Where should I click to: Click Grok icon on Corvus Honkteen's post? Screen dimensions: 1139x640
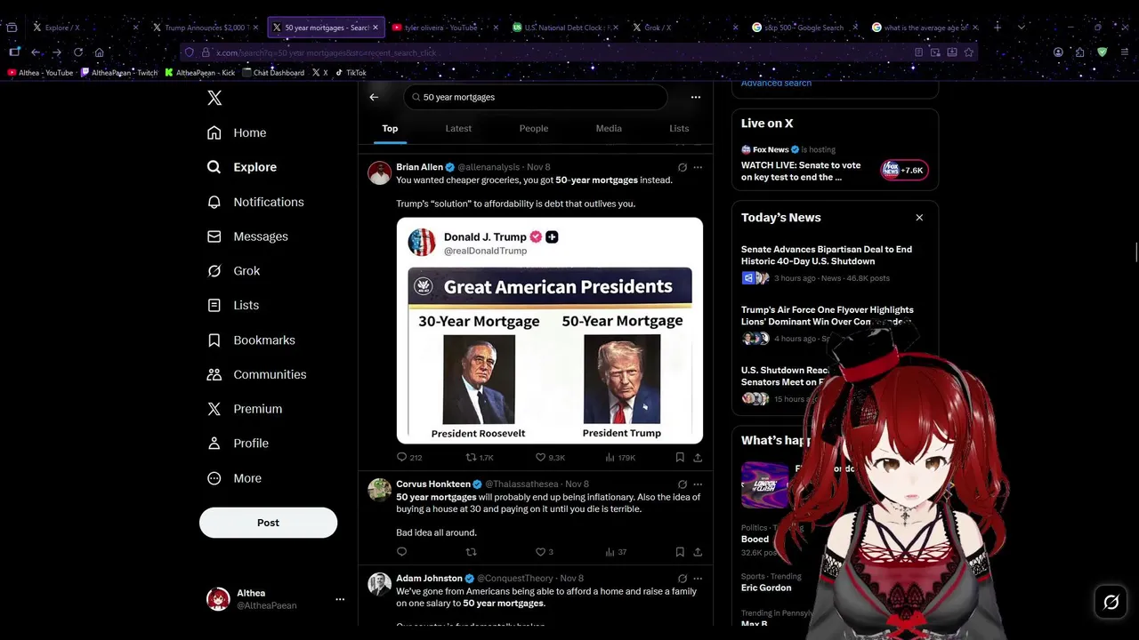[x=683, y=484]
